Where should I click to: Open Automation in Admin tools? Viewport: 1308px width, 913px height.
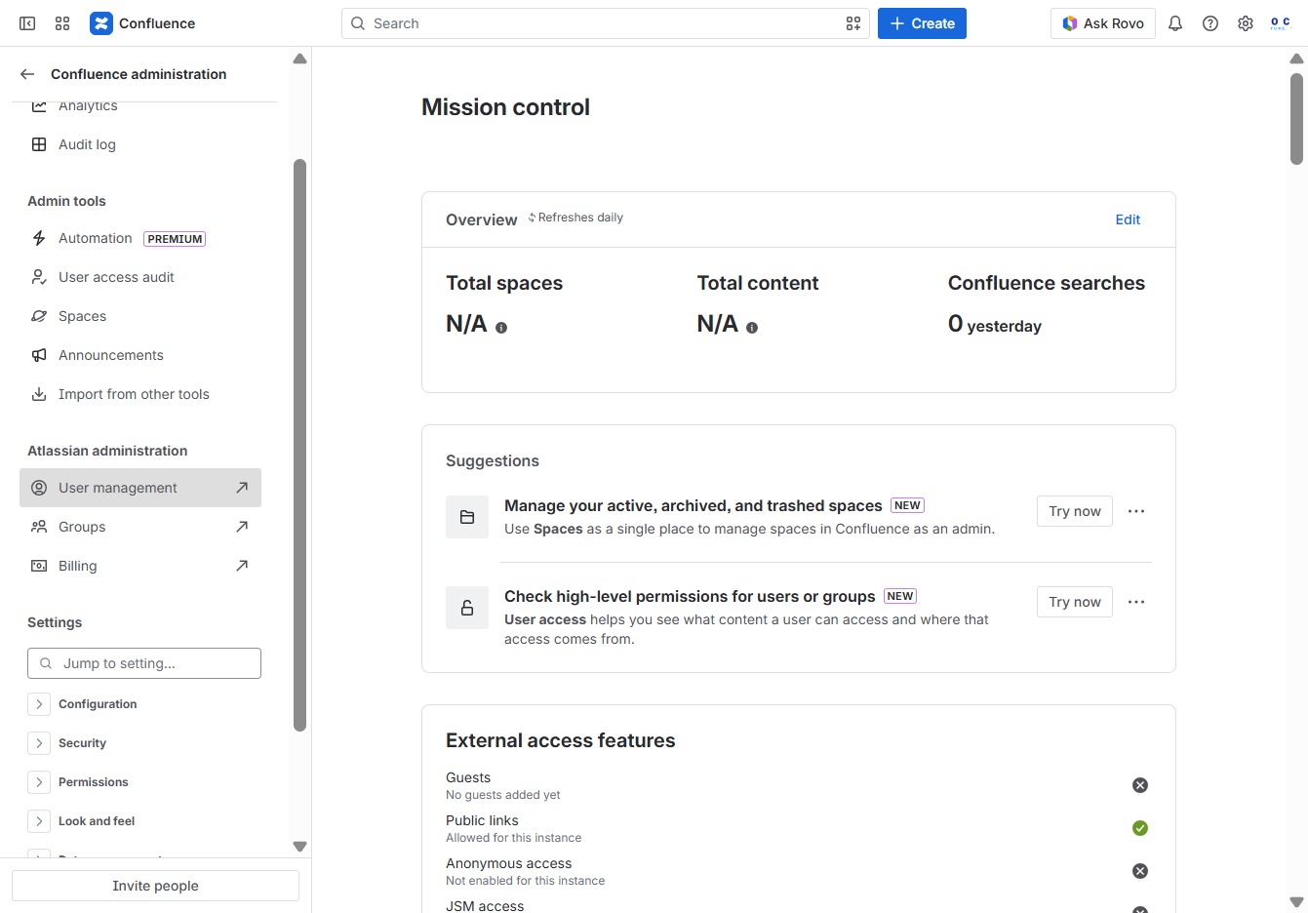click(140, 238)
